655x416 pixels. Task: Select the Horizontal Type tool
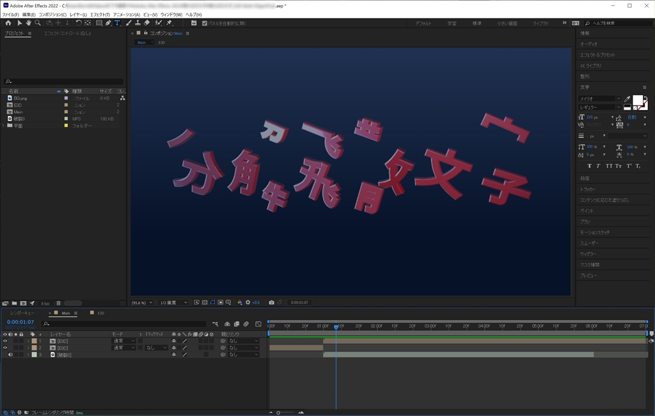pyautogui.click(x=117, y=23)
